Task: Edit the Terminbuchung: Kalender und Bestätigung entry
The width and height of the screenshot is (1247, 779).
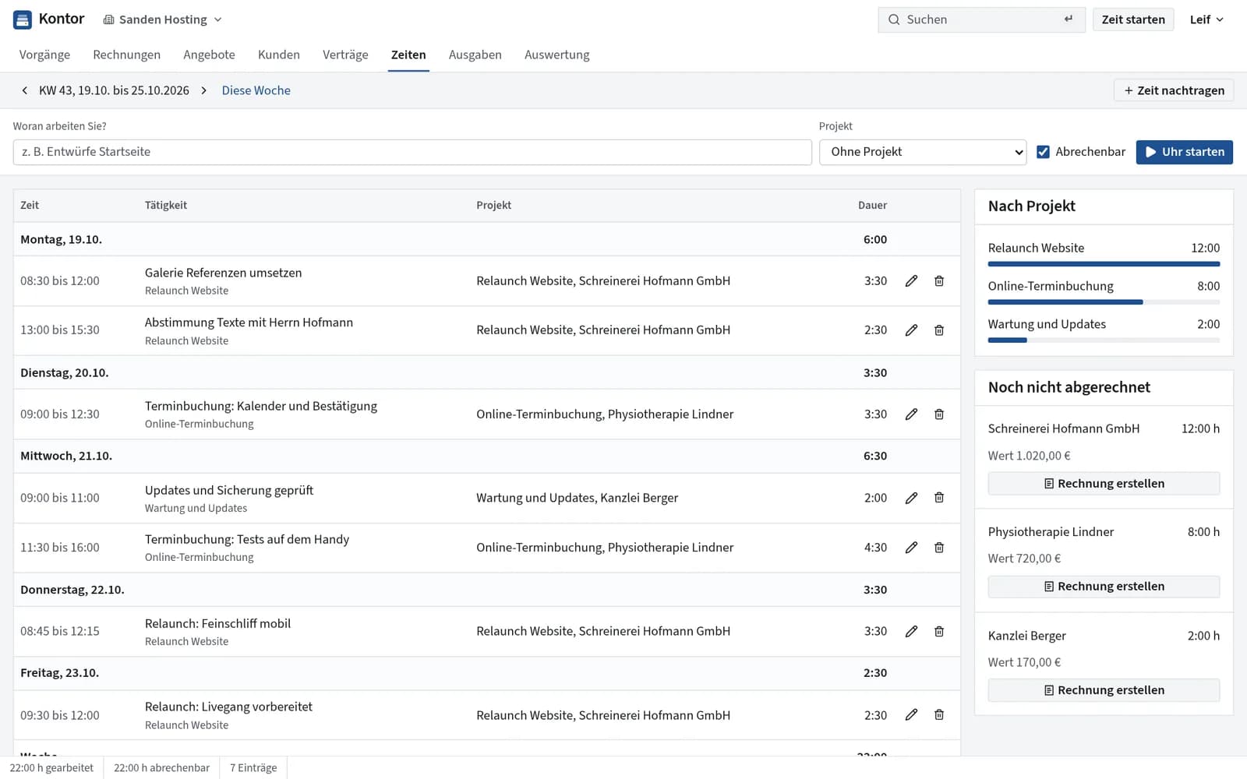Action: pos(911,414)
